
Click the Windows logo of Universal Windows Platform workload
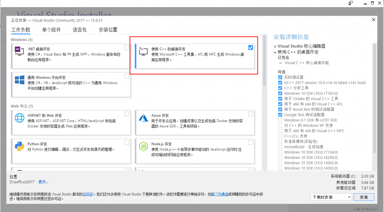pos(19,80)
